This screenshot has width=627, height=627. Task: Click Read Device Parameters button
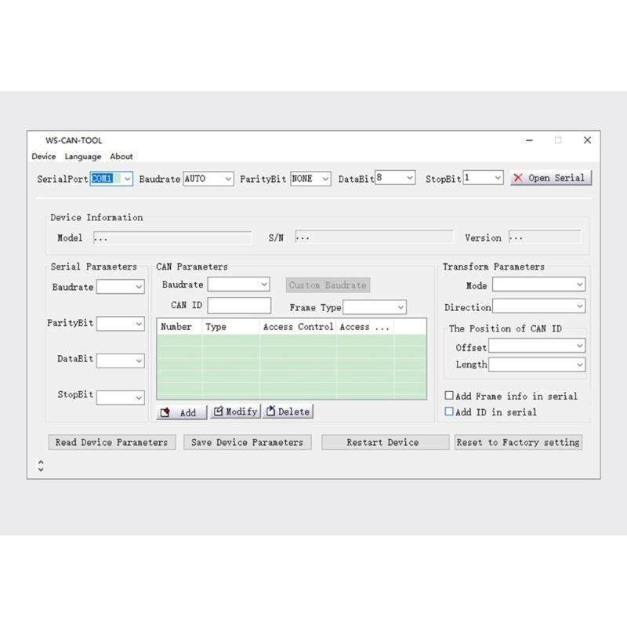click(111, 442)
